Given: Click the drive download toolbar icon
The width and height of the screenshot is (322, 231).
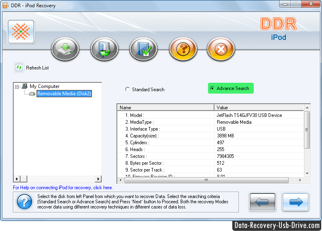Looking at the screenshot, I should click(65, 49).
